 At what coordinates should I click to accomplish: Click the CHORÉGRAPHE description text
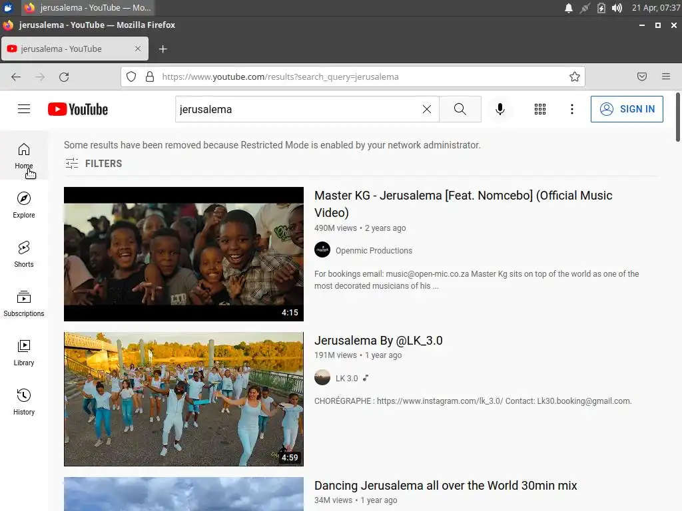(x=473, y=401)
